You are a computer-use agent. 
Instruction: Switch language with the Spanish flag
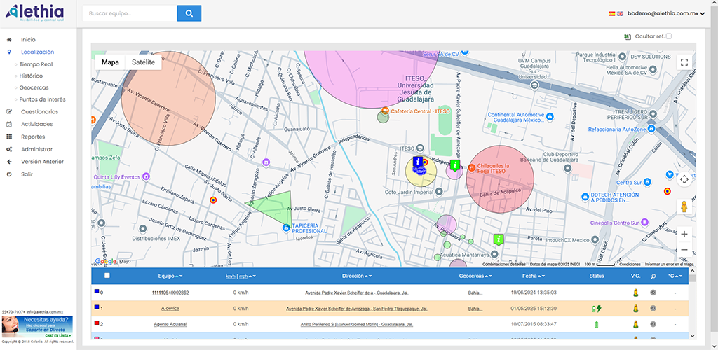tap(611, 14)
